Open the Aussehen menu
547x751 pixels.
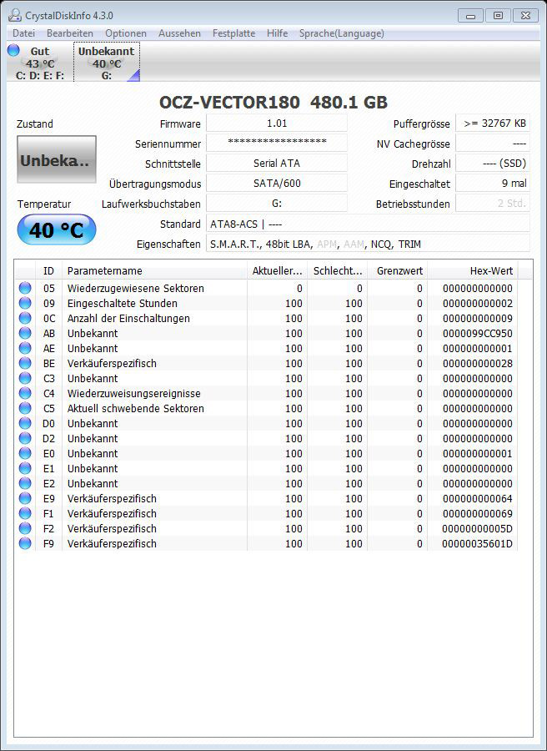(x=179, y=33)
